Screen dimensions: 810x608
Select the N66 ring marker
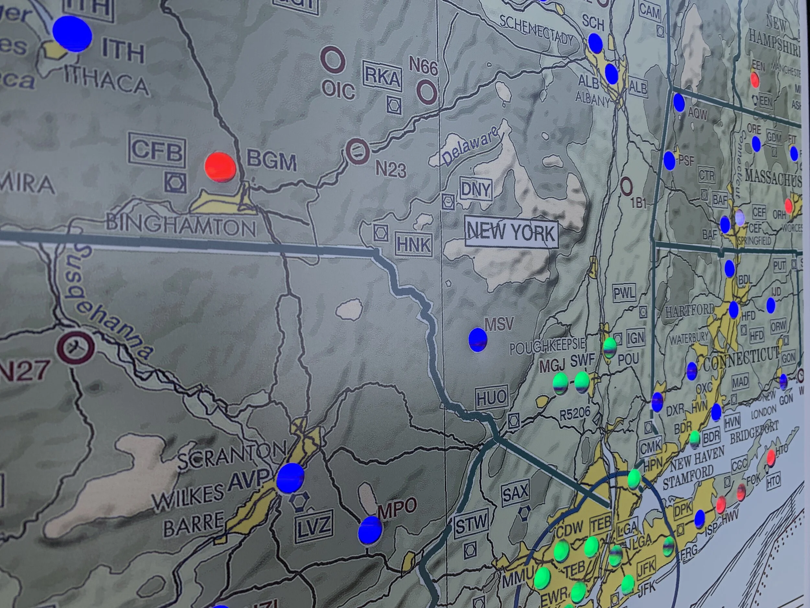(427, 92)
